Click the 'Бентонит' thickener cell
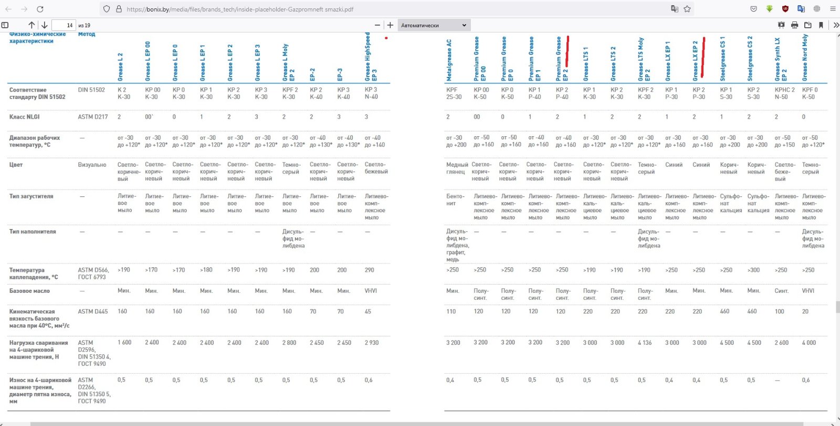 click(455, 200)
